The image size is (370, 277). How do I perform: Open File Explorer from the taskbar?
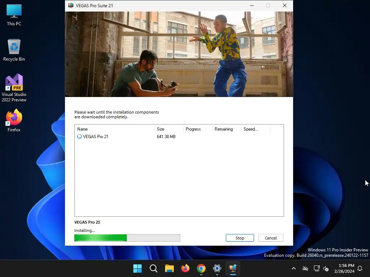click(x=169, y=268)
